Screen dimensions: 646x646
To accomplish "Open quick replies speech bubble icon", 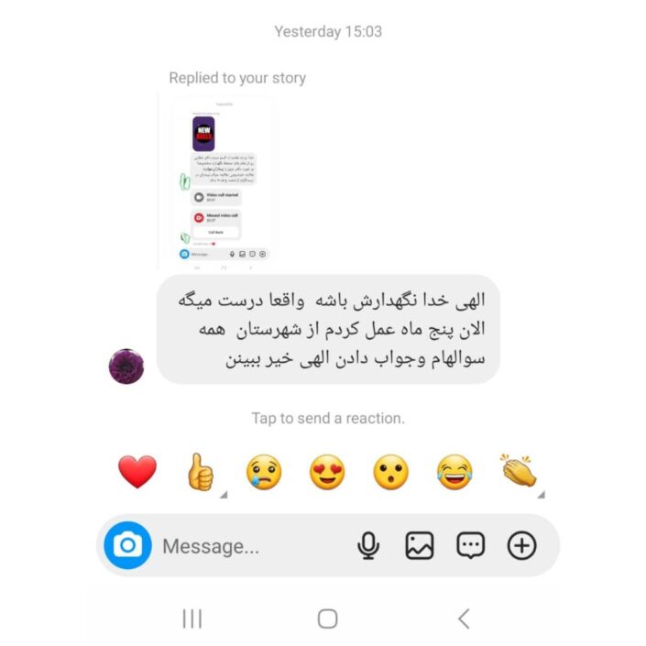I will pos(470,546).
